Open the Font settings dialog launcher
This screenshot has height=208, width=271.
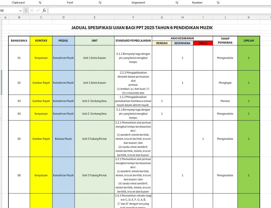pos(100,3)
